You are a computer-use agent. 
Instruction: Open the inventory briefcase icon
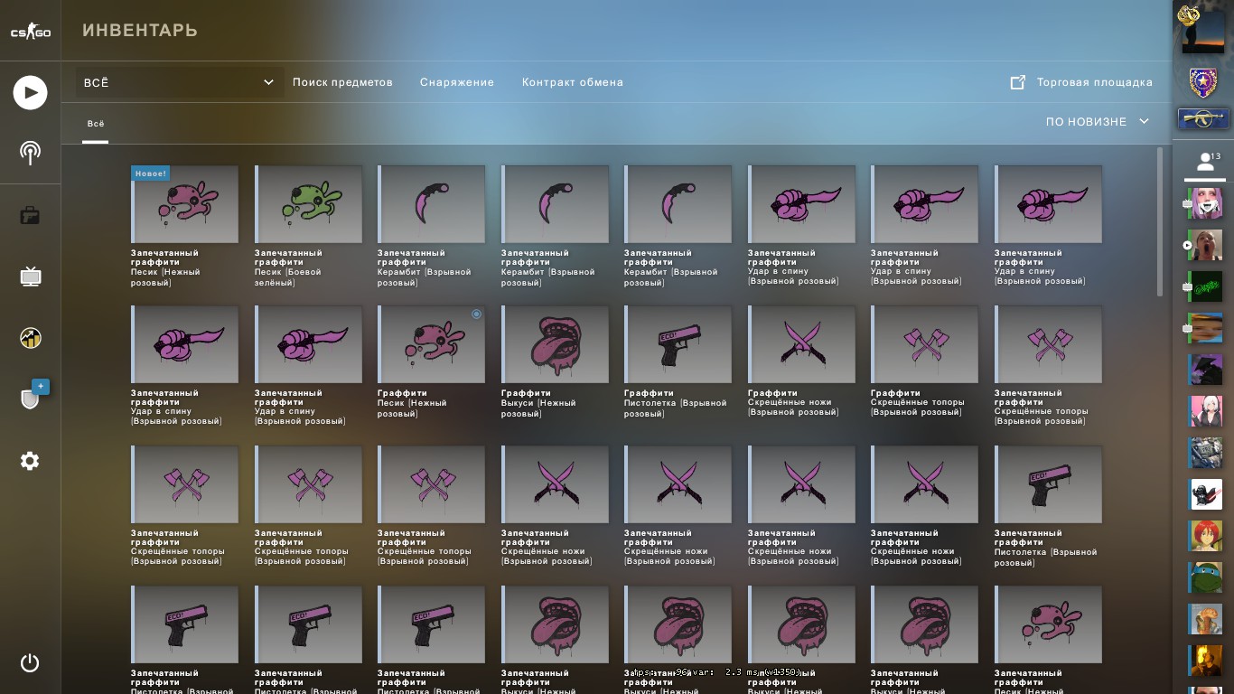point(30,215)
